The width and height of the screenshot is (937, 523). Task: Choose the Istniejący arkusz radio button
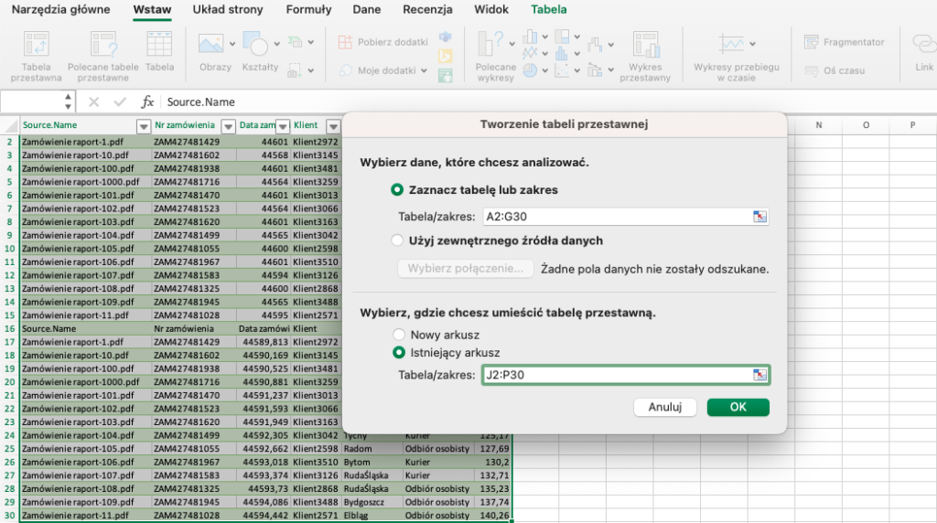pyautogui.click(x=398, y=352)
